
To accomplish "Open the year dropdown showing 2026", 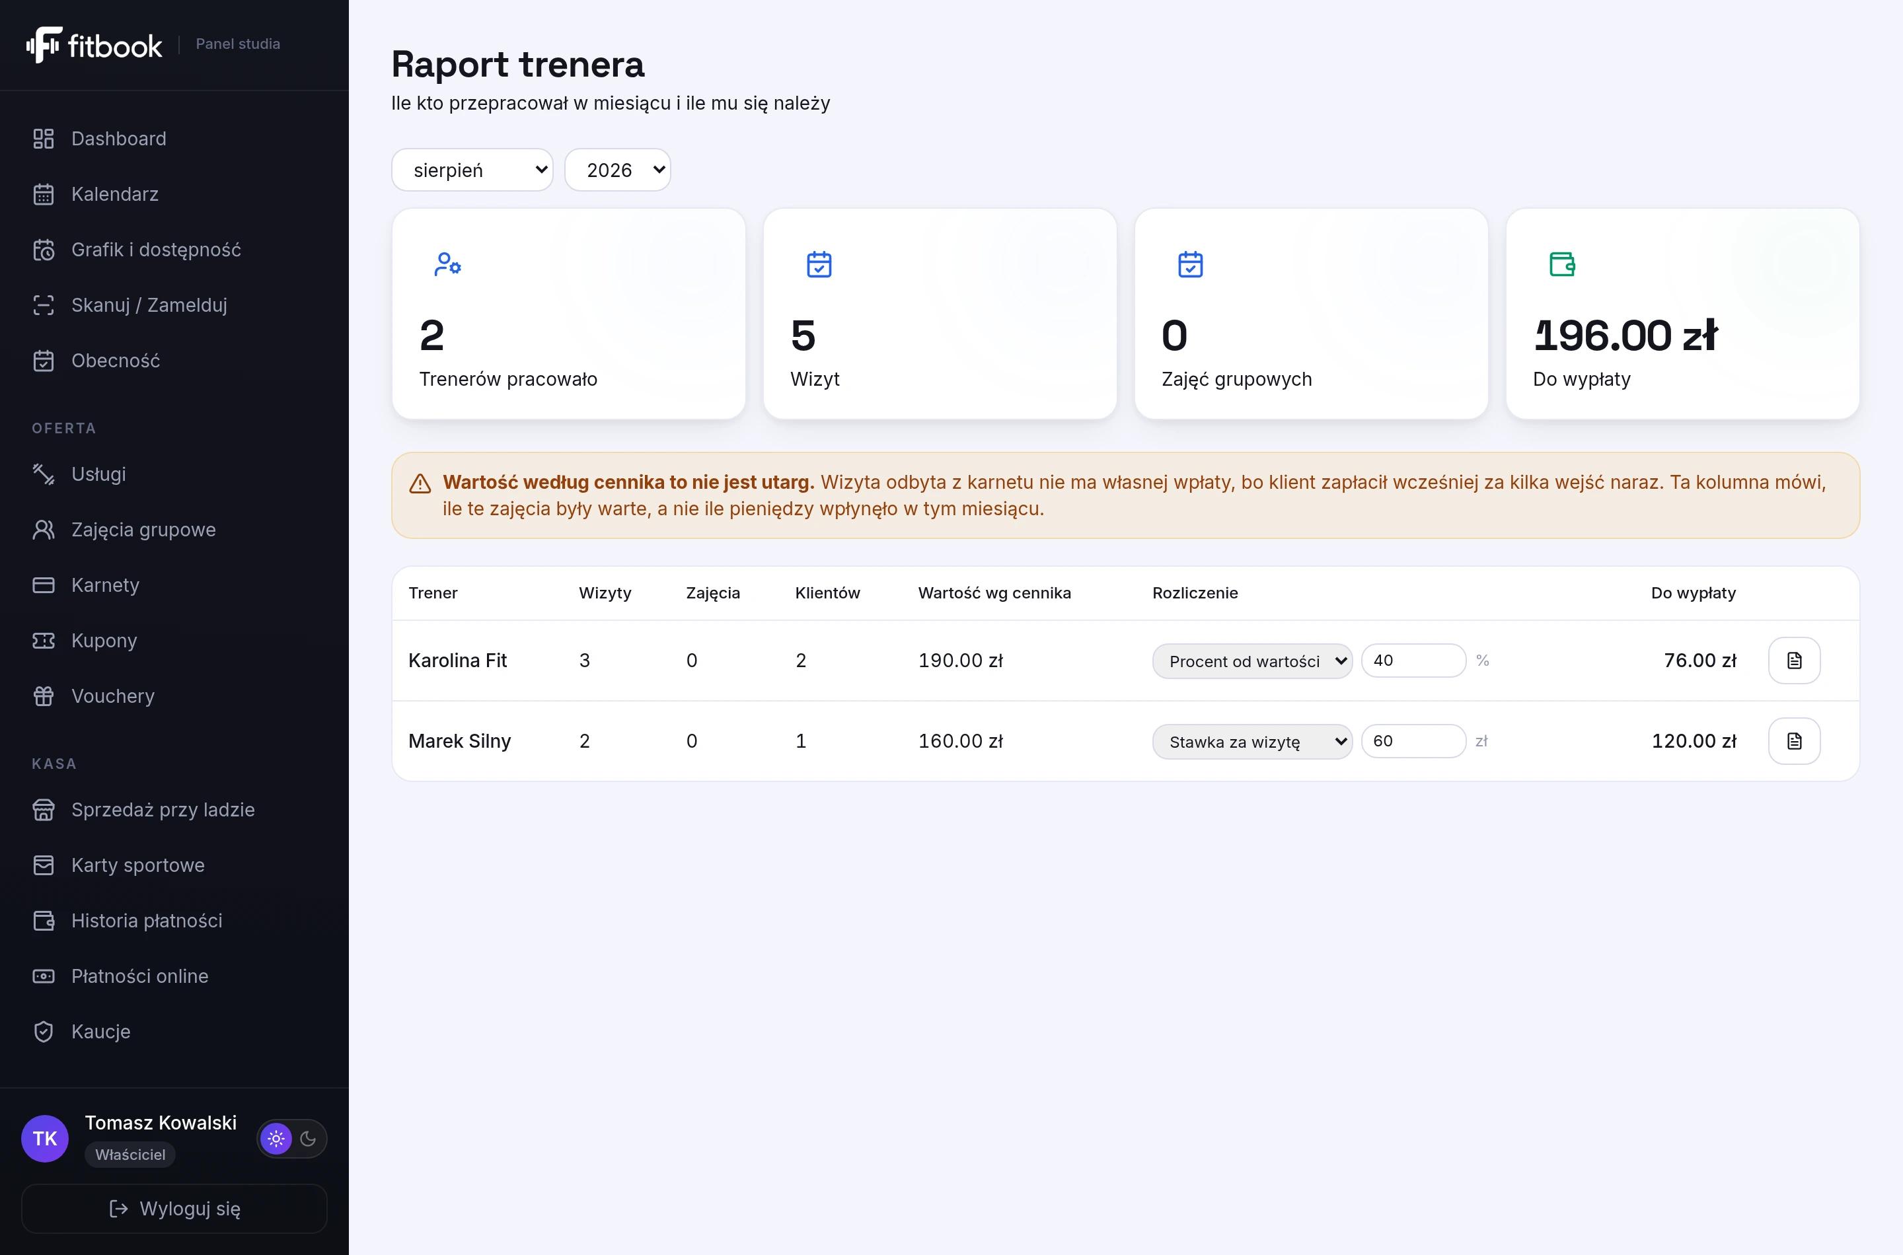I will point(617,170).
